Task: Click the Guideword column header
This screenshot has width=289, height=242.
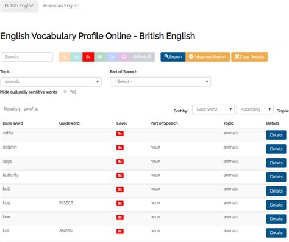Action: click(69, 123)
